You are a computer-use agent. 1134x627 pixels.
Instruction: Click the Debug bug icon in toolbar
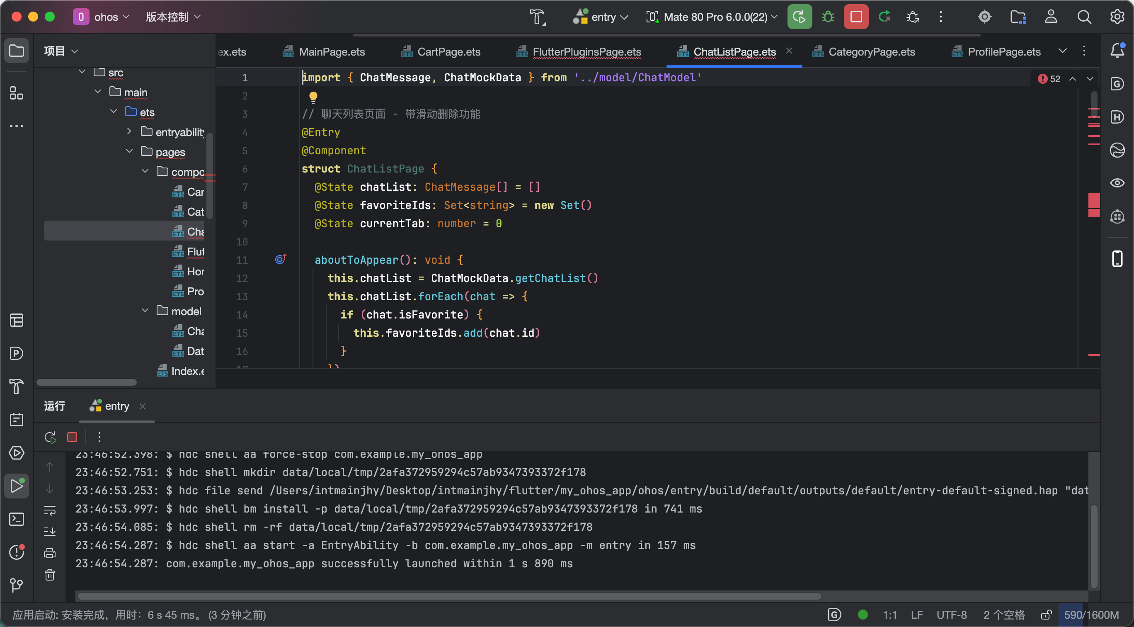[828, 17]
